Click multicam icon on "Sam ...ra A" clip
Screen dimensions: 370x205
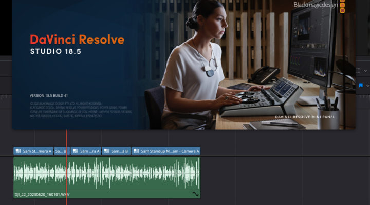[x=76, y=151]
